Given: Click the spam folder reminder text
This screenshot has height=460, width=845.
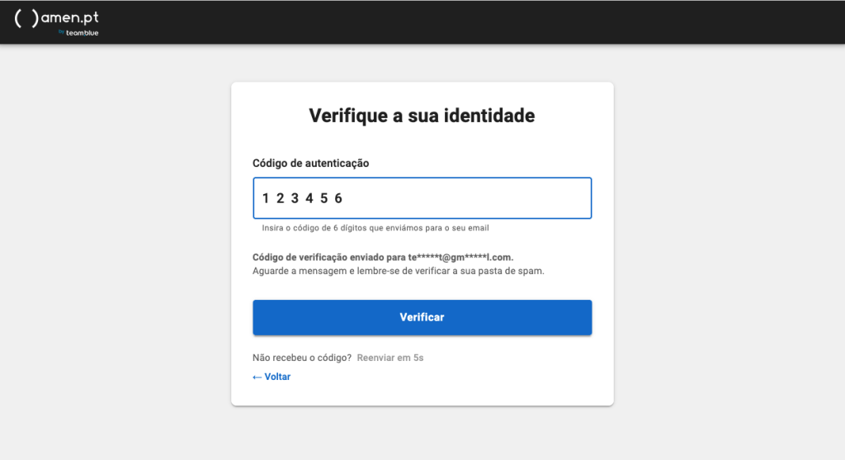Looking at the screenshot, I should click(398, 271).
